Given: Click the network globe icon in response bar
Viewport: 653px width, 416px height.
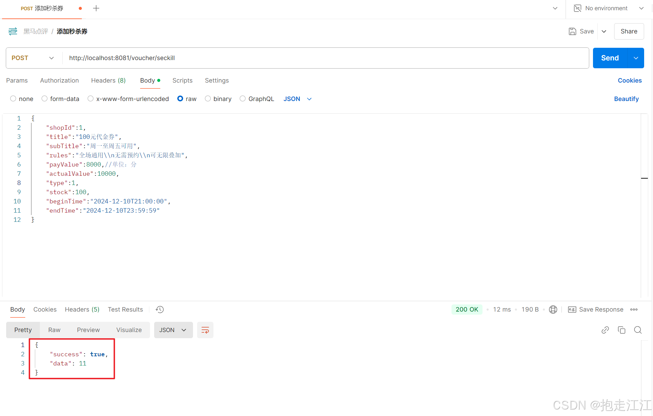Looking at the screenshot, I should [553, 310].
